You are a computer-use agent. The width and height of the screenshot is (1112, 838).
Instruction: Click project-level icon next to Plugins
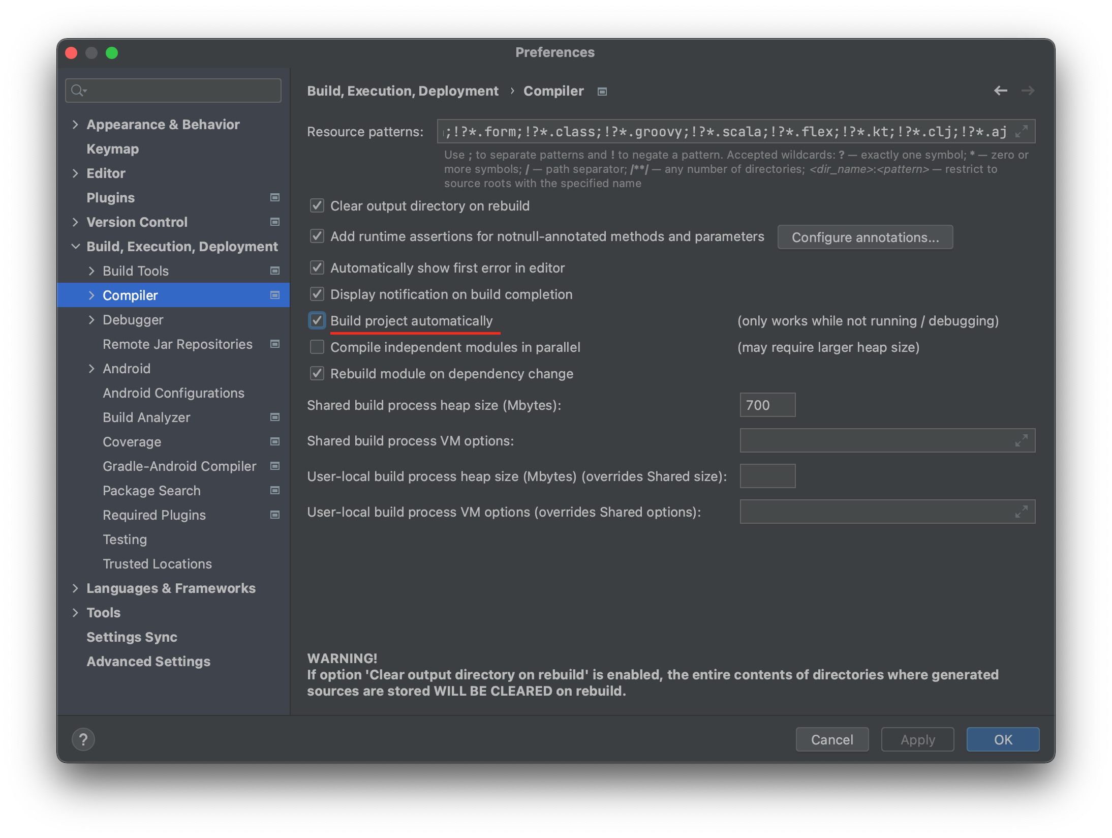[275, 197]
